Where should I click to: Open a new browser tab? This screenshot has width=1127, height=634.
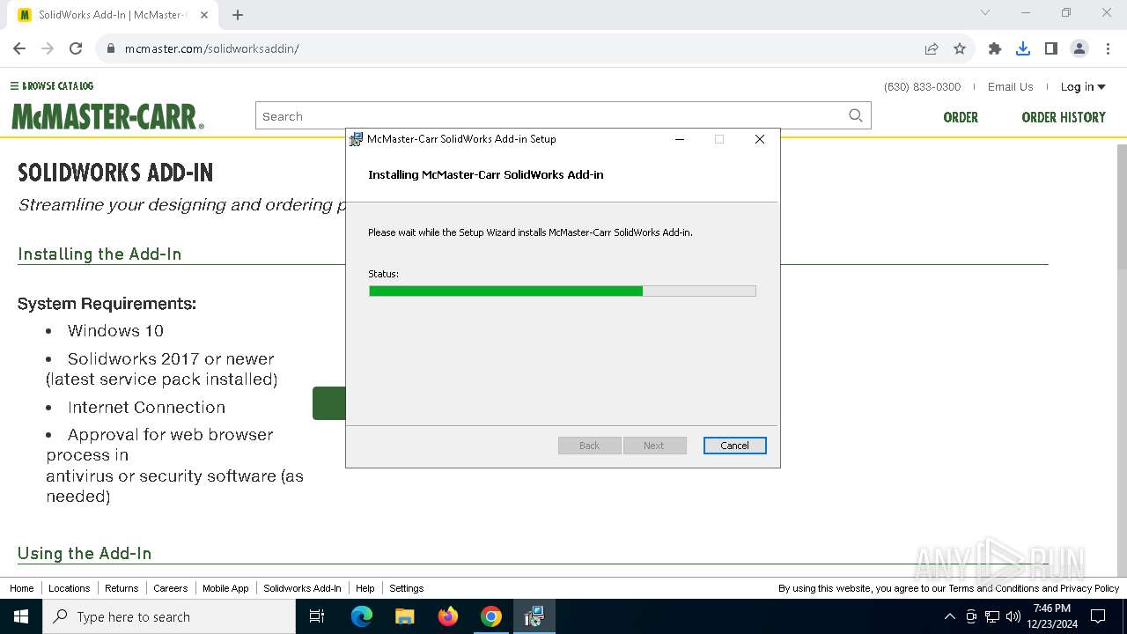pyautogui.click(x=238, y=15)
